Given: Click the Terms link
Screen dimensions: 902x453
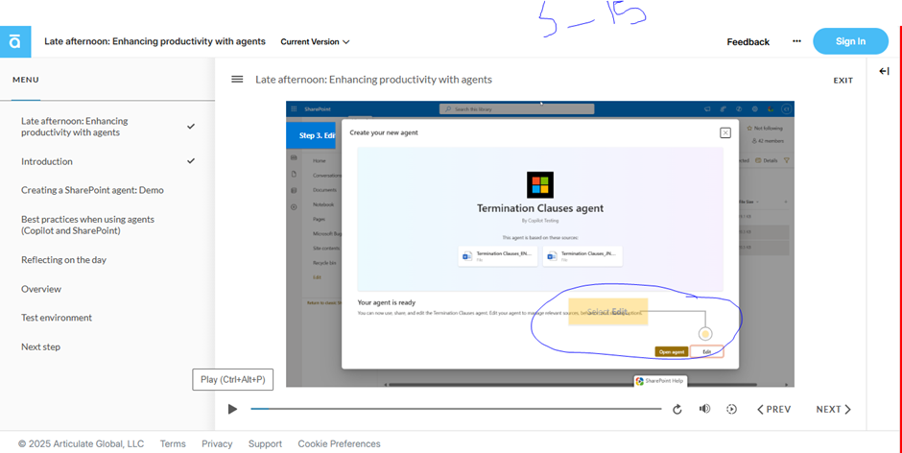Looking at the screenshot, I should 173,443.
